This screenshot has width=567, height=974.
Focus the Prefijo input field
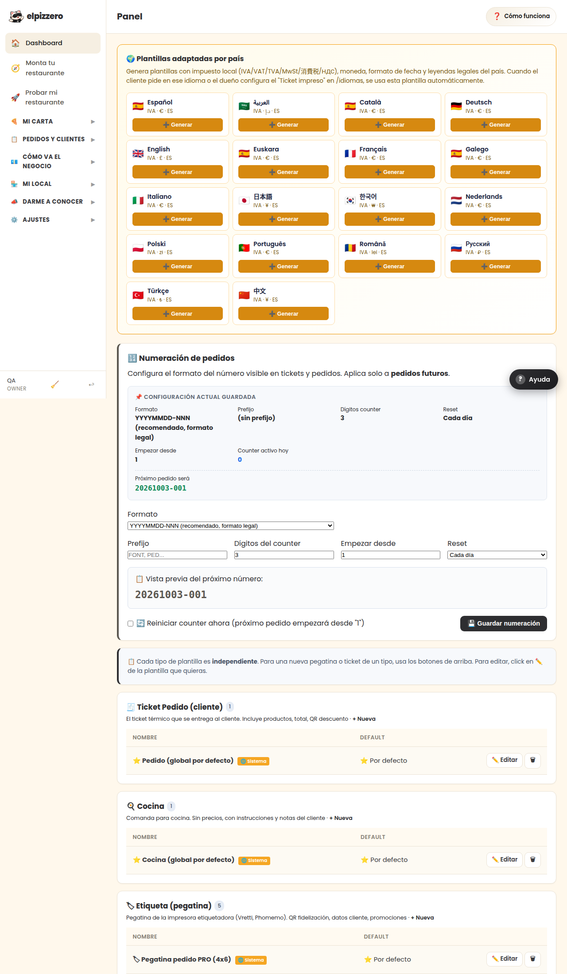177,555
